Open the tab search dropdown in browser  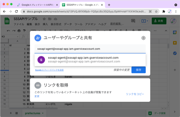175,5
